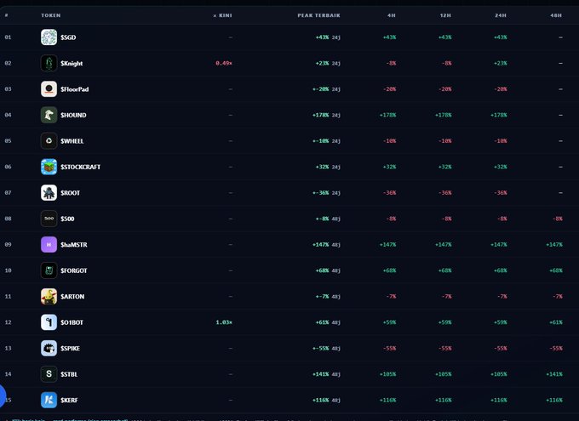579x421 pixels.
Task: Click the $SPIKE token icon
Action: point(49,349)
